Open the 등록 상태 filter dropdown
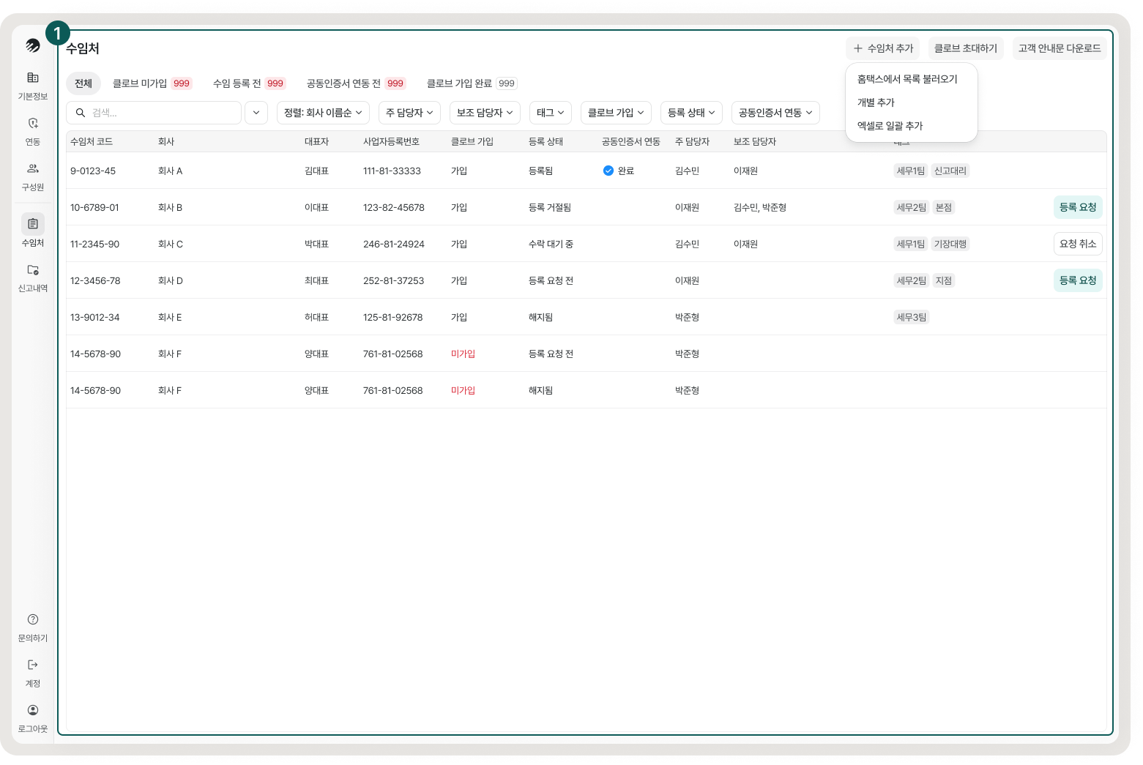Image resolution: width=1143 pixels, height=765 pixels. point(691,113)
